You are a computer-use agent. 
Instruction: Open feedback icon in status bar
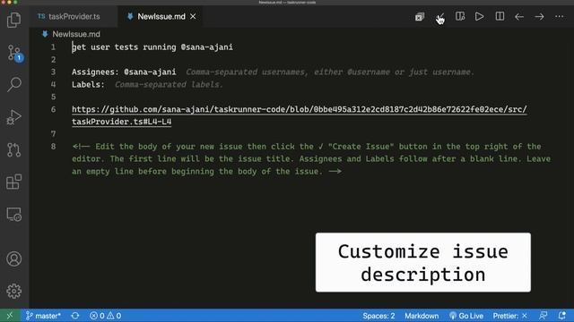(544, 316)
